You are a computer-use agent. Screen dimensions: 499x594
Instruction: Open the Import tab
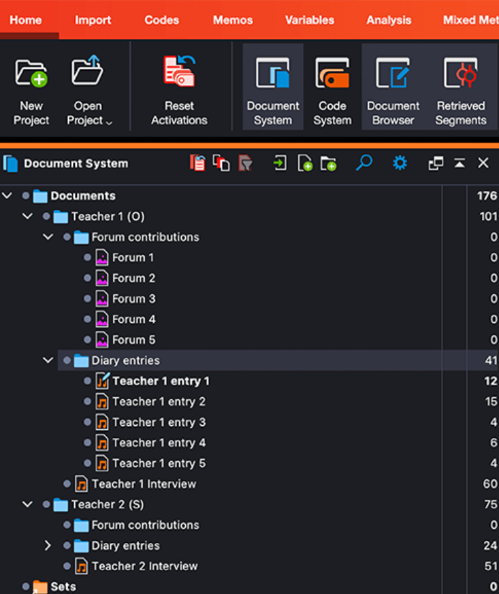tap(93, 20)
